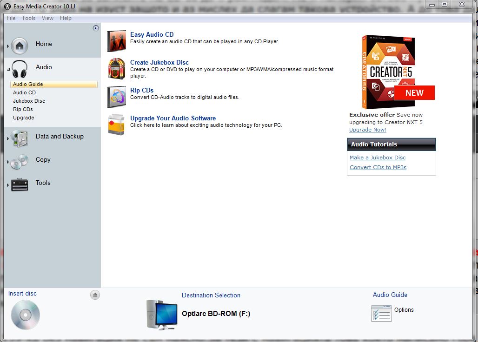Click the Upgrade Now! link

(367, 130)
